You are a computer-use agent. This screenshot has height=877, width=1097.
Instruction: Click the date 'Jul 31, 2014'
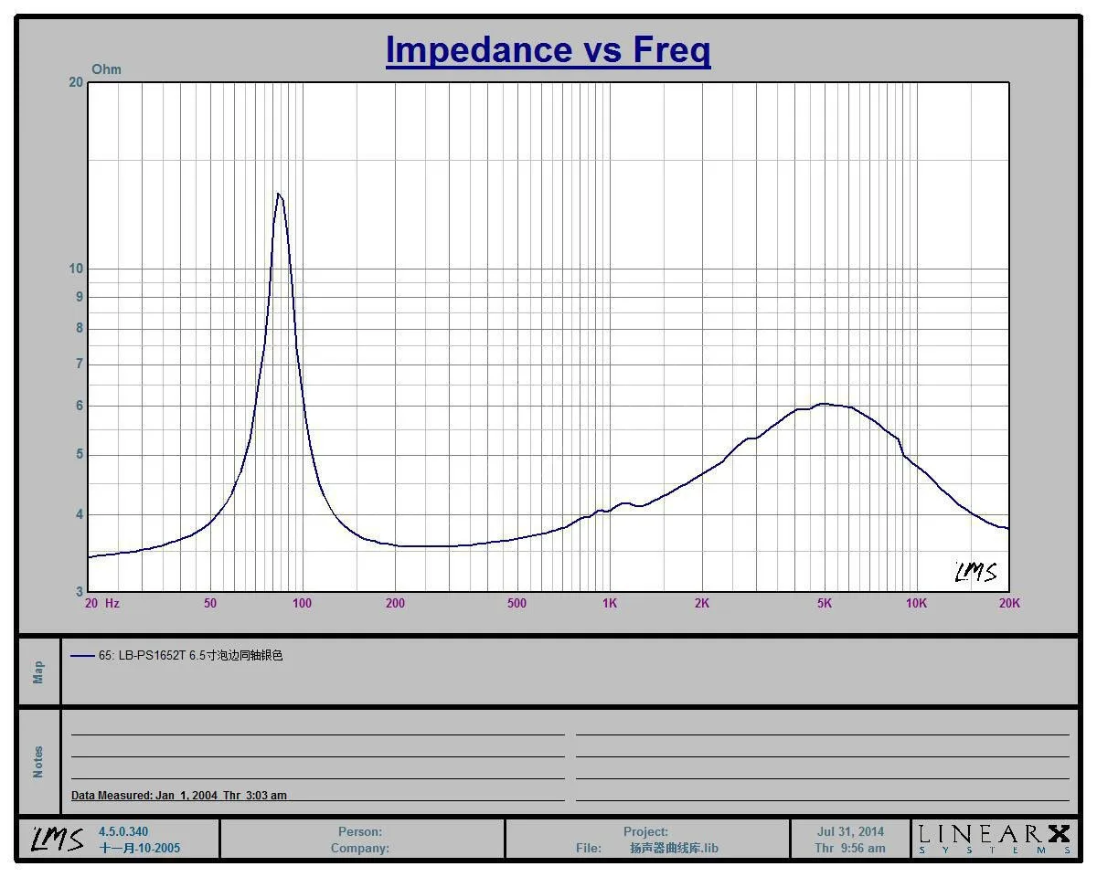pos(850,832)
